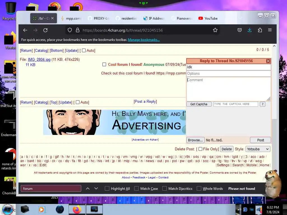Open the Settings link in footer
Image resolution: width=287 pixels, height=215 pixels.
pos(223,165)
